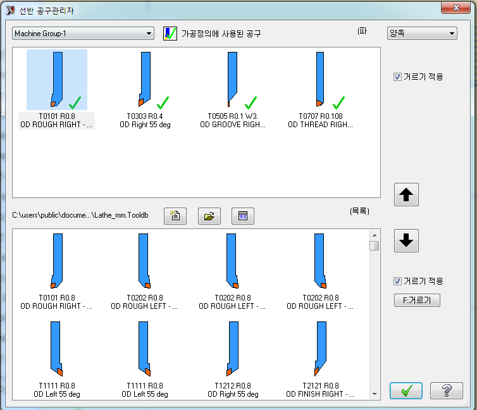The height and width of the screenshot is (410, 477).
Task: Select the T0707 R0.108 OD THREAD RIGHT tool
Action: 321,89
